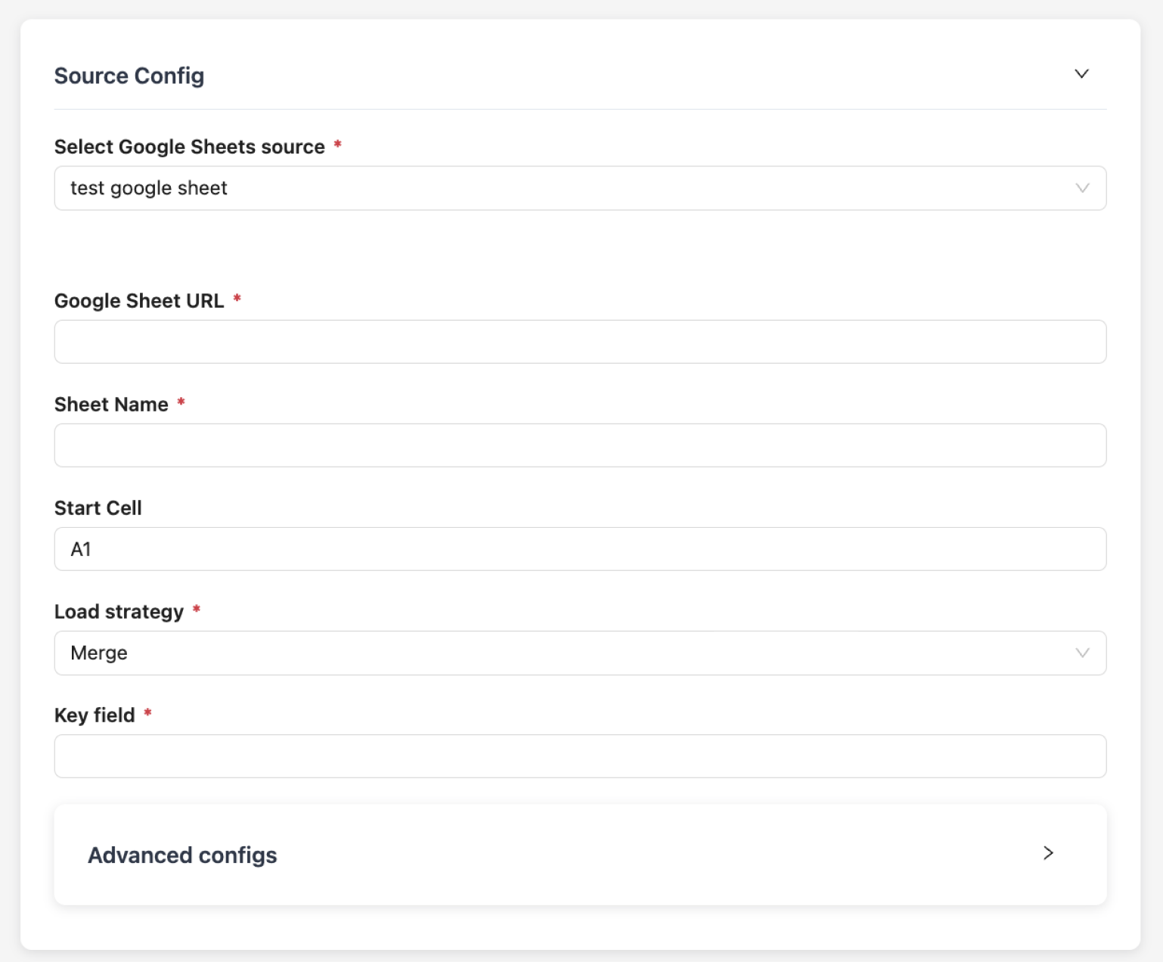Open the Google Sheets source dropdown

tap(579, 188)
